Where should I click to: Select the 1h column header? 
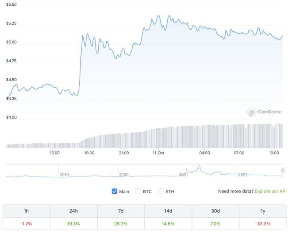click(x=27, y=211)
